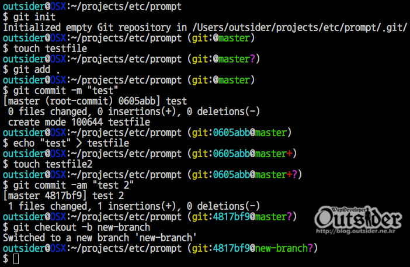410x267 pixels.
Task: Click the 'outsider@OSX' text on the first prompt line
Action: tap(34, 6)
